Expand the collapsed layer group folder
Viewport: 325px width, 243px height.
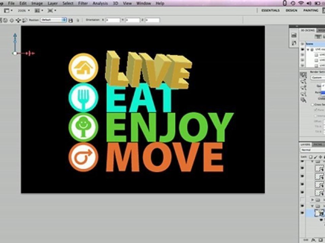313,200
